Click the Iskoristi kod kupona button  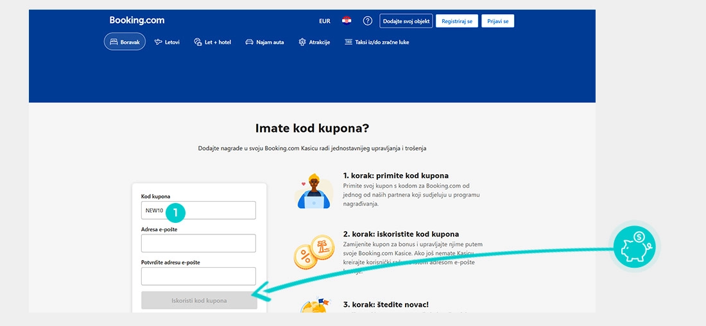199,300
